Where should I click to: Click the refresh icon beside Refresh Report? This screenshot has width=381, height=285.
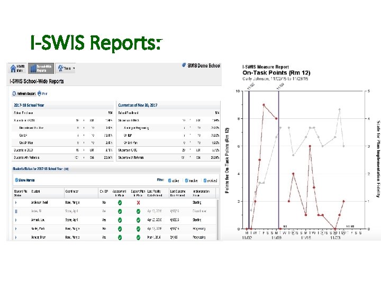coord(14,93)
